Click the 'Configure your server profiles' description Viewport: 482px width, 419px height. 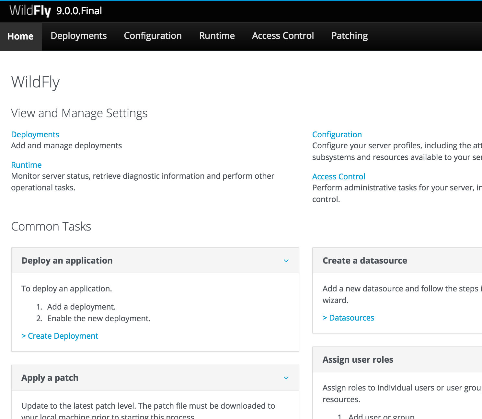[397, 151]
